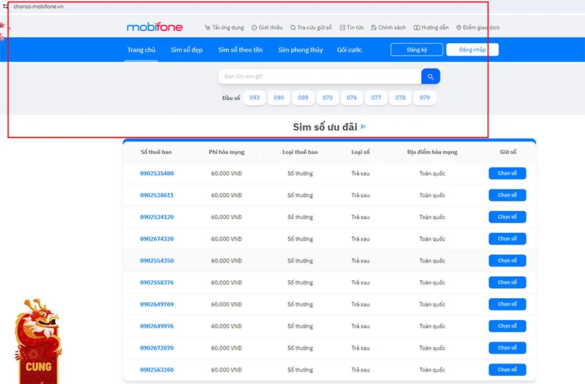Click the Đăng ký button
The image size is (585, 384).
click(x=417, y=49)
